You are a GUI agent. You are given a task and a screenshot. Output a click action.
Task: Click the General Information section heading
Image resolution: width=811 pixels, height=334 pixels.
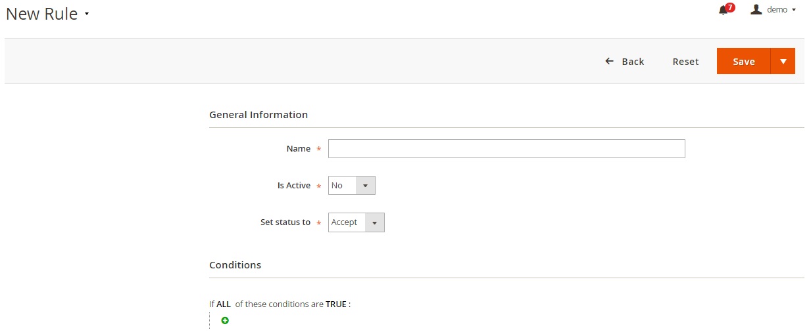click(258, 115)
